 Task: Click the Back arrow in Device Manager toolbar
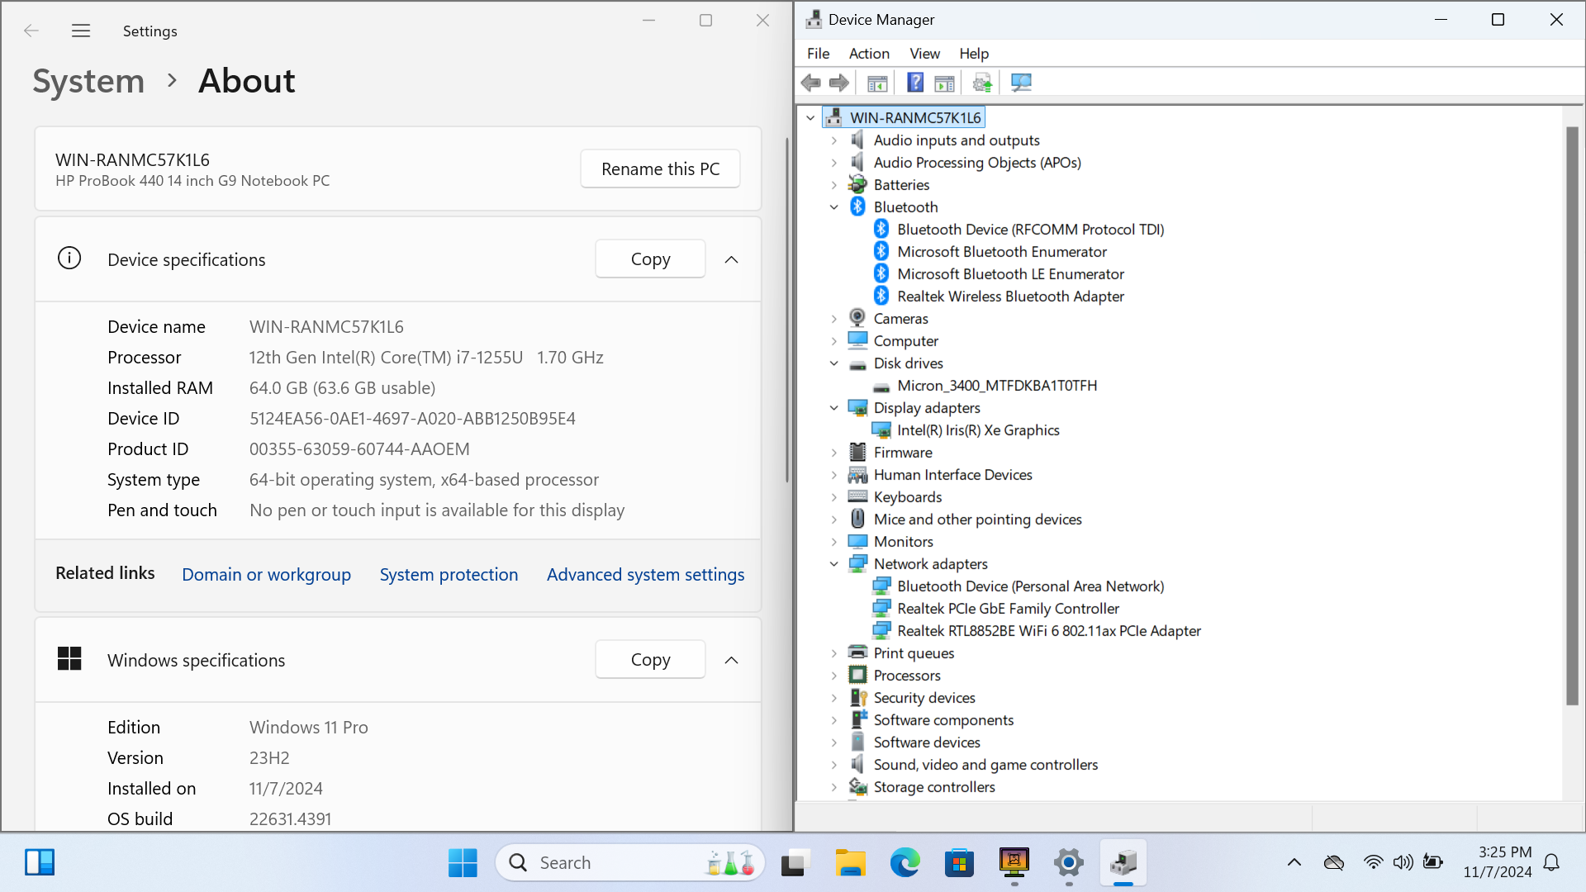[x=811, y=83]
